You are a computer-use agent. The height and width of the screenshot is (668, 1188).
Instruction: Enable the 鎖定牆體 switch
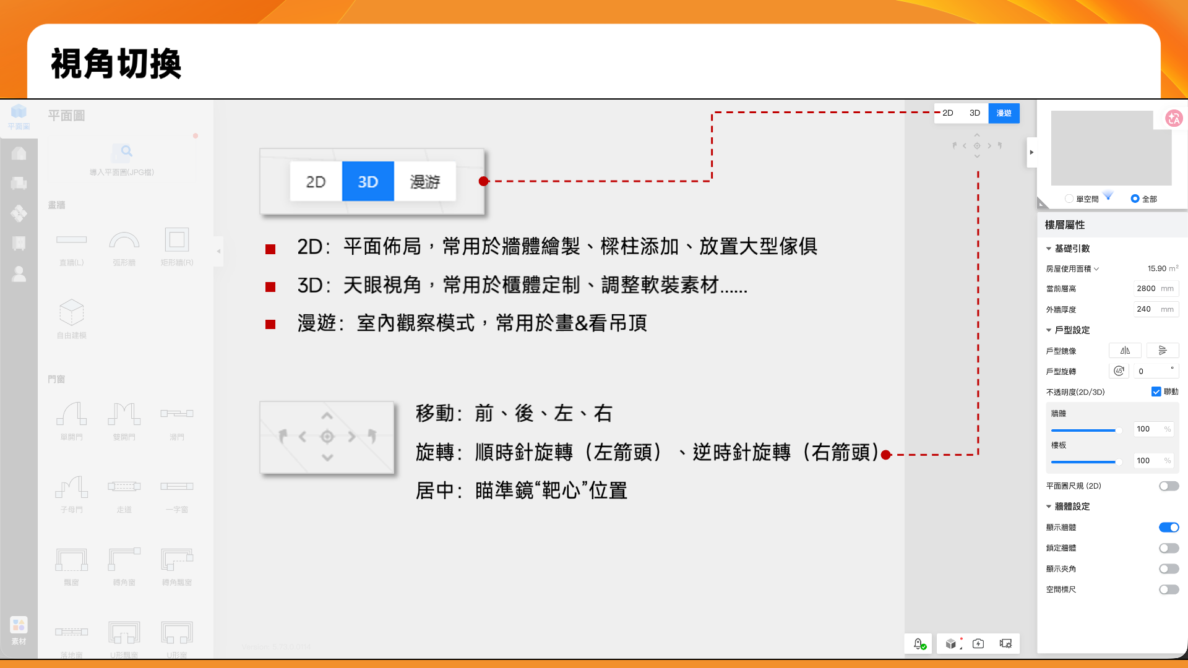pyautogui.click(x=1168, y=548)
